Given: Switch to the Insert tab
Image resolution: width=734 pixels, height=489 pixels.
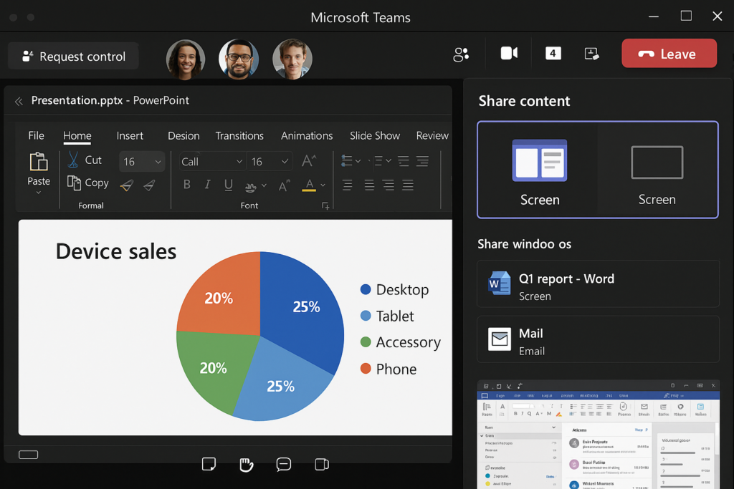Looking at the screenshot, I should click(130, 135).
